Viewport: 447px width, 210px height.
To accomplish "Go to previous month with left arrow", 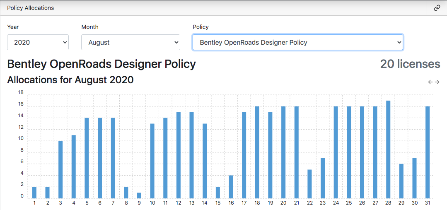I will click(x=430, y=82).
